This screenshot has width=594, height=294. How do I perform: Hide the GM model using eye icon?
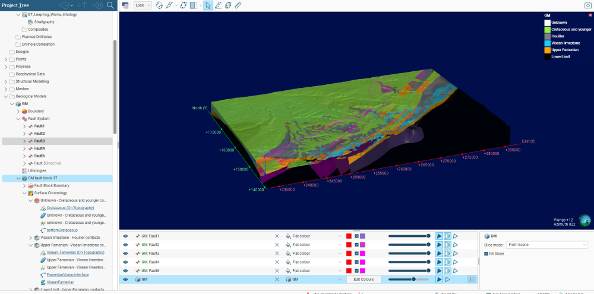[x=125, y=280]
